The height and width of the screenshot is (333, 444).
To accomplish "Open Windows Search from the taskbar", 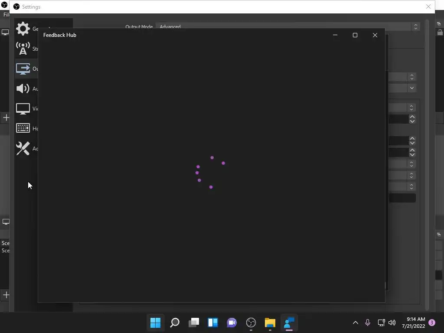I will coord(174,323).
